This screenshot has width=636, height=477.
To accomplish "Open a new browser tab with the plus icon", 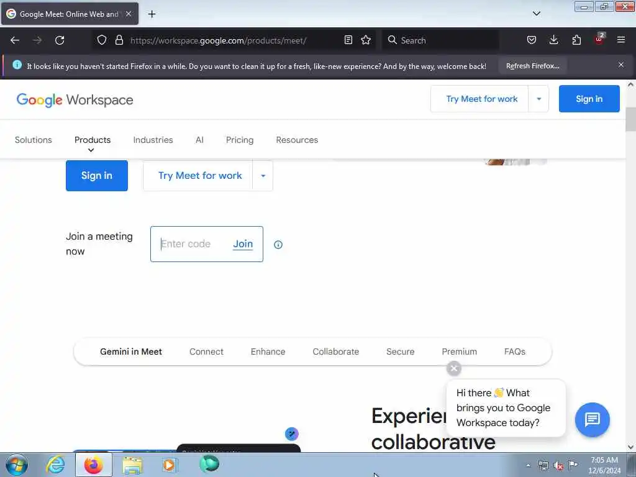I will (x=152, y=14).
